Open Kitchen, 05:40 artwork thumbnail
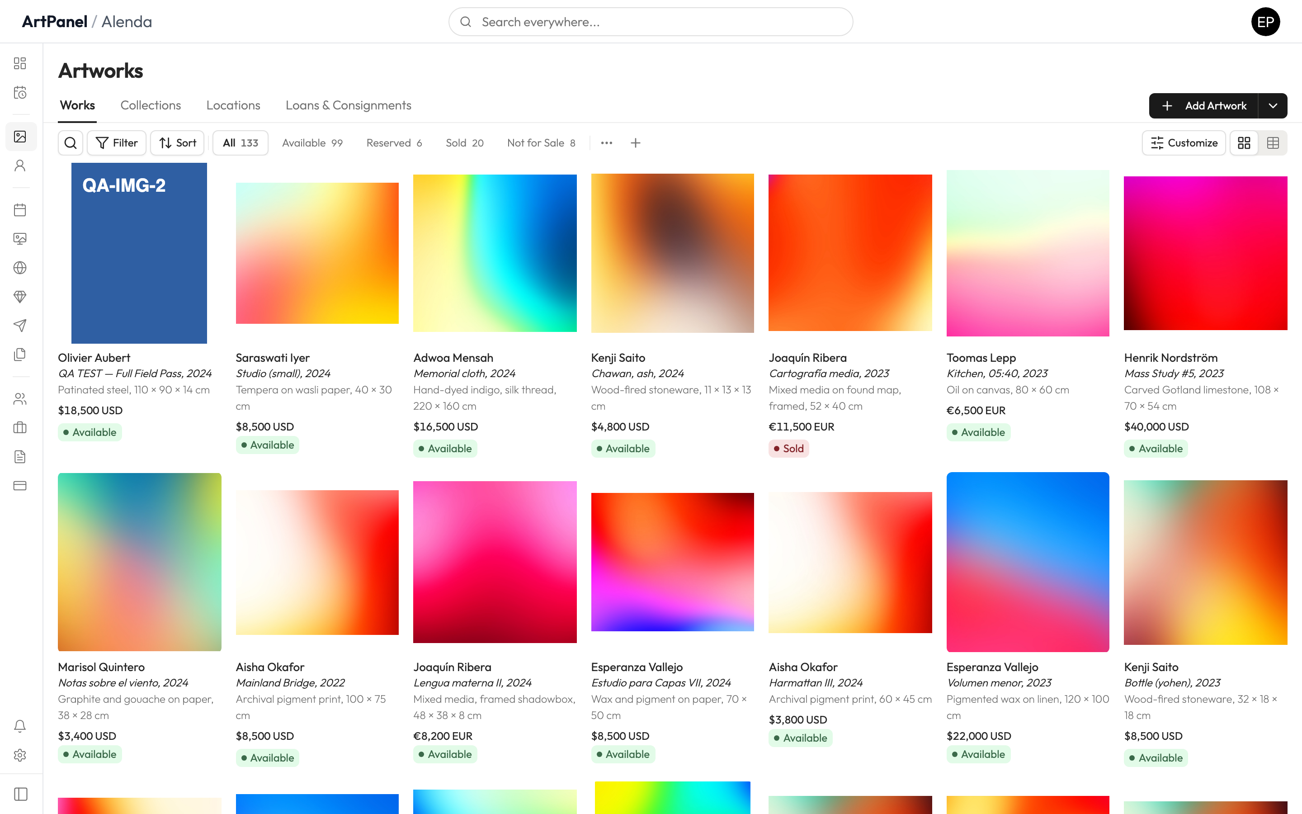Screen dimensions: 1302x814 1028,253
